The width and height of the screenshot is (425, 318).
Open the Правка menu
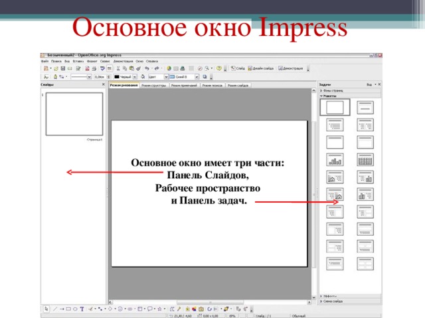pos(56,62)
